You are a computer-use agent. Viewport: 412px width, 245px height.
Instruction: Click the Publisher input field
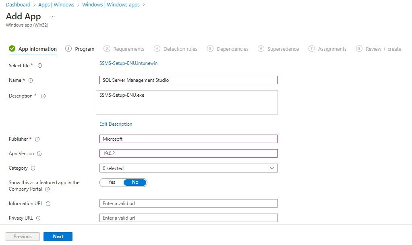tap(188, 139)
